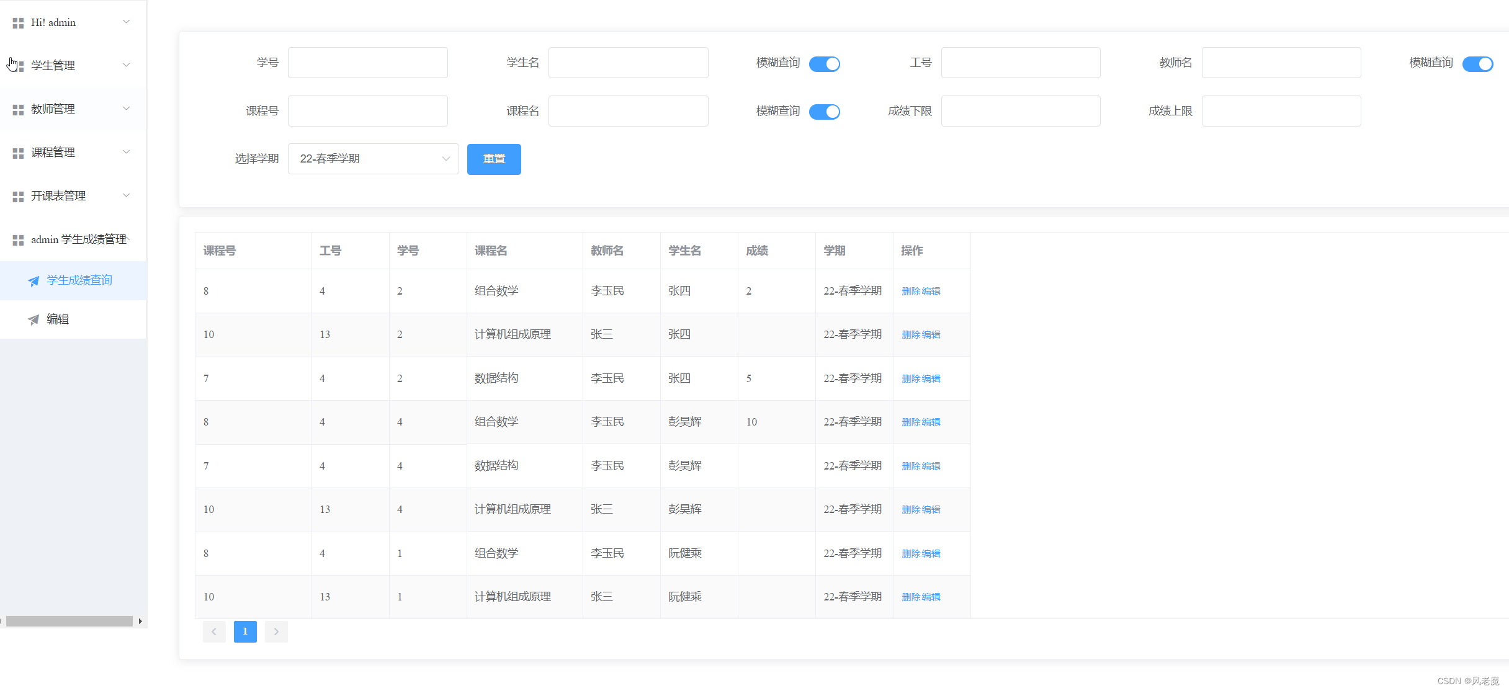Screen dimensions: 1509x691
Task: Focus the 教师名 input field
Action: (1281, 63)
